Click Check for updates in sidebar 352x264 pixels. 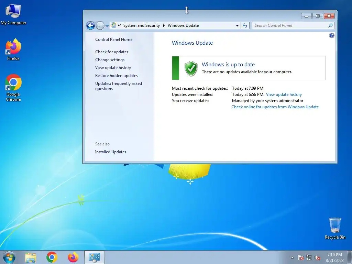(112, 52)
